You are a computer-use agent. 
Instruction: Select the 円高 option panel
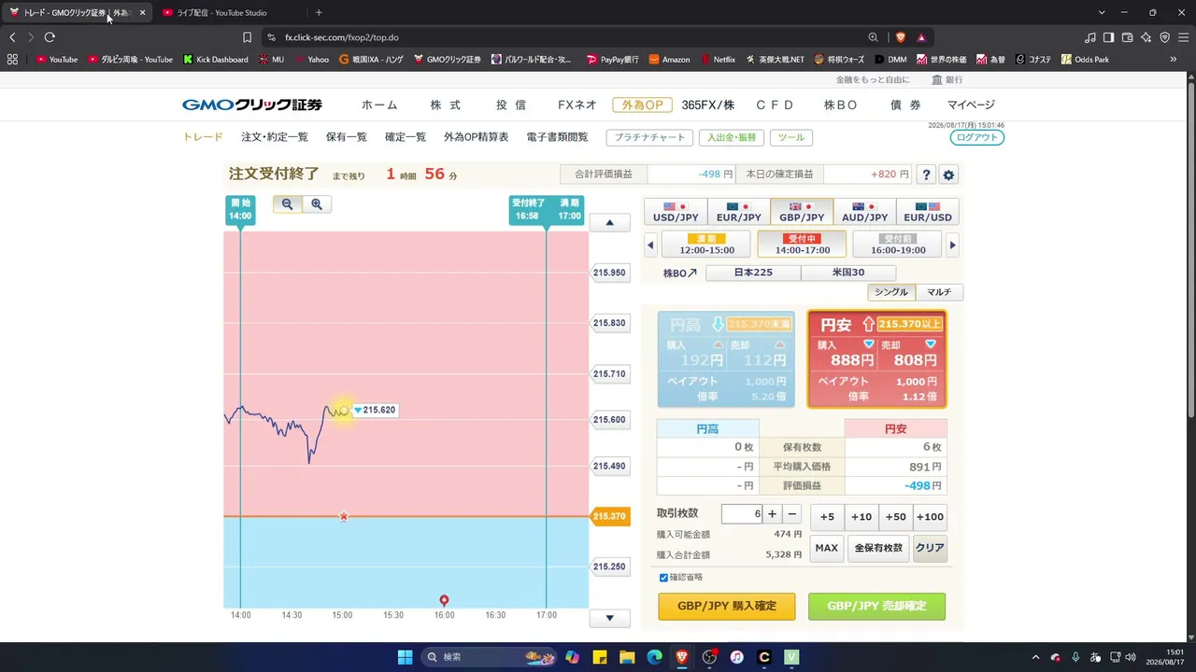coord(726,359)
